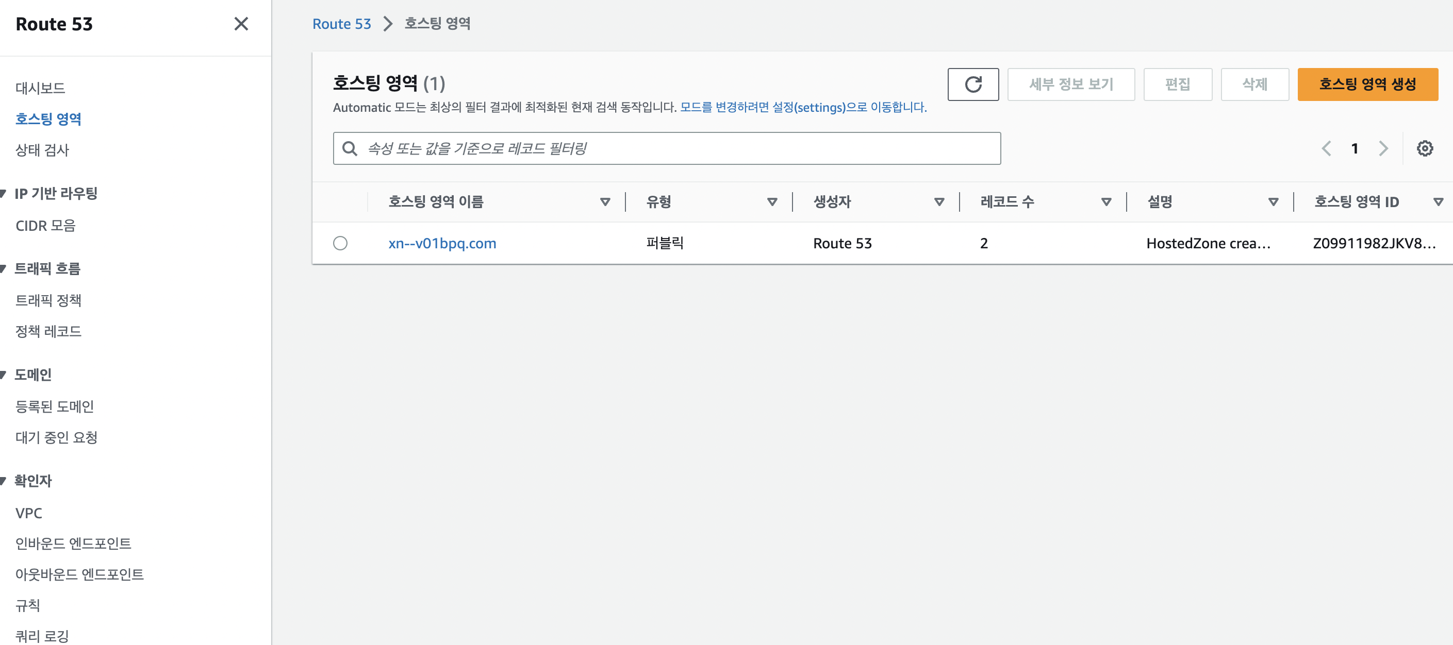1453x645 pixels.
Task: Click the 호스팅 영역 생성 button
Action: pos(1367,84)
